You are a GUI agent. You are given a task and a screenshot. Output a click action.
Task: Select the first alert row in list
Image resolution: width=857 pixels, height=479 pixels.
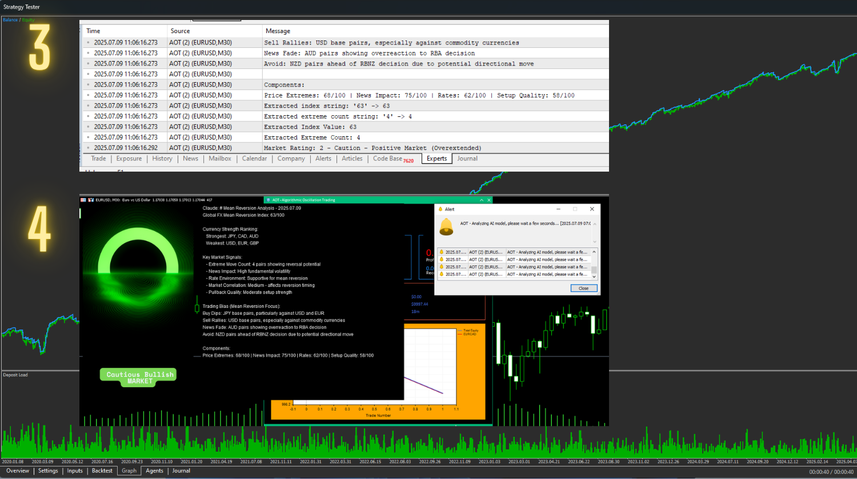pos(514,252)
